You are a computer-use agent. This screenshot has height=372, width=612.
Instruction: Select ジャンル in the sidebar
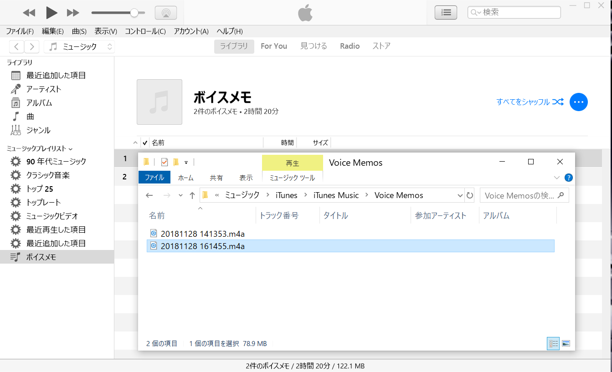pyautogui.click(x=57, y=130)
